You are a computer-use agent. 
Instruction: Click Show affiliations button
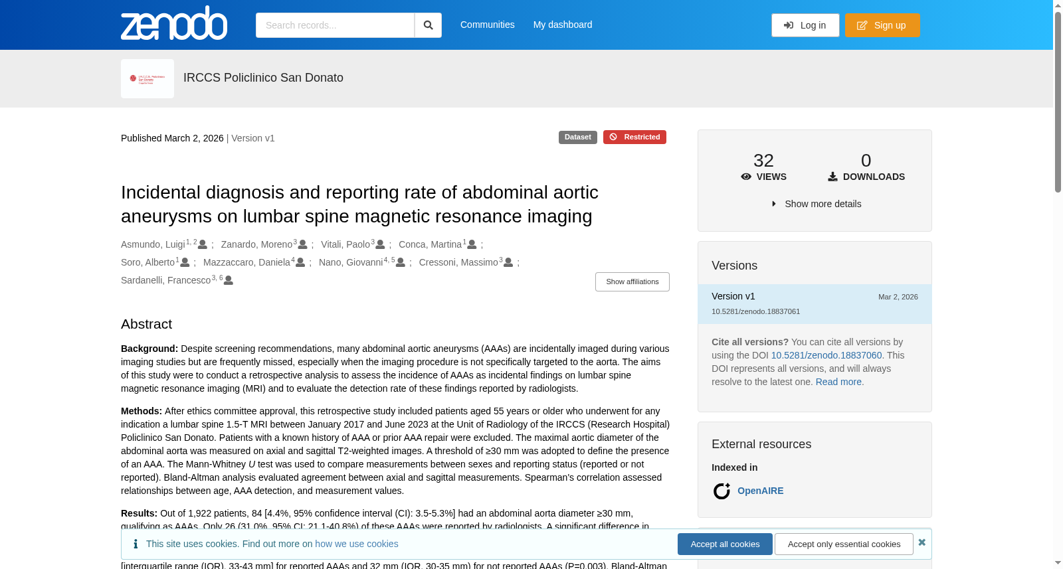click(632, 282)
